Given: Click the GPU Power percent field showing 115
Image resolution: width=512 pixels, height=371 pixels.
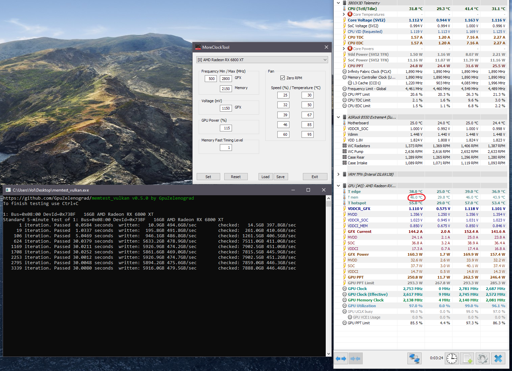Looking at the screenshot, I should click(226, 128).
